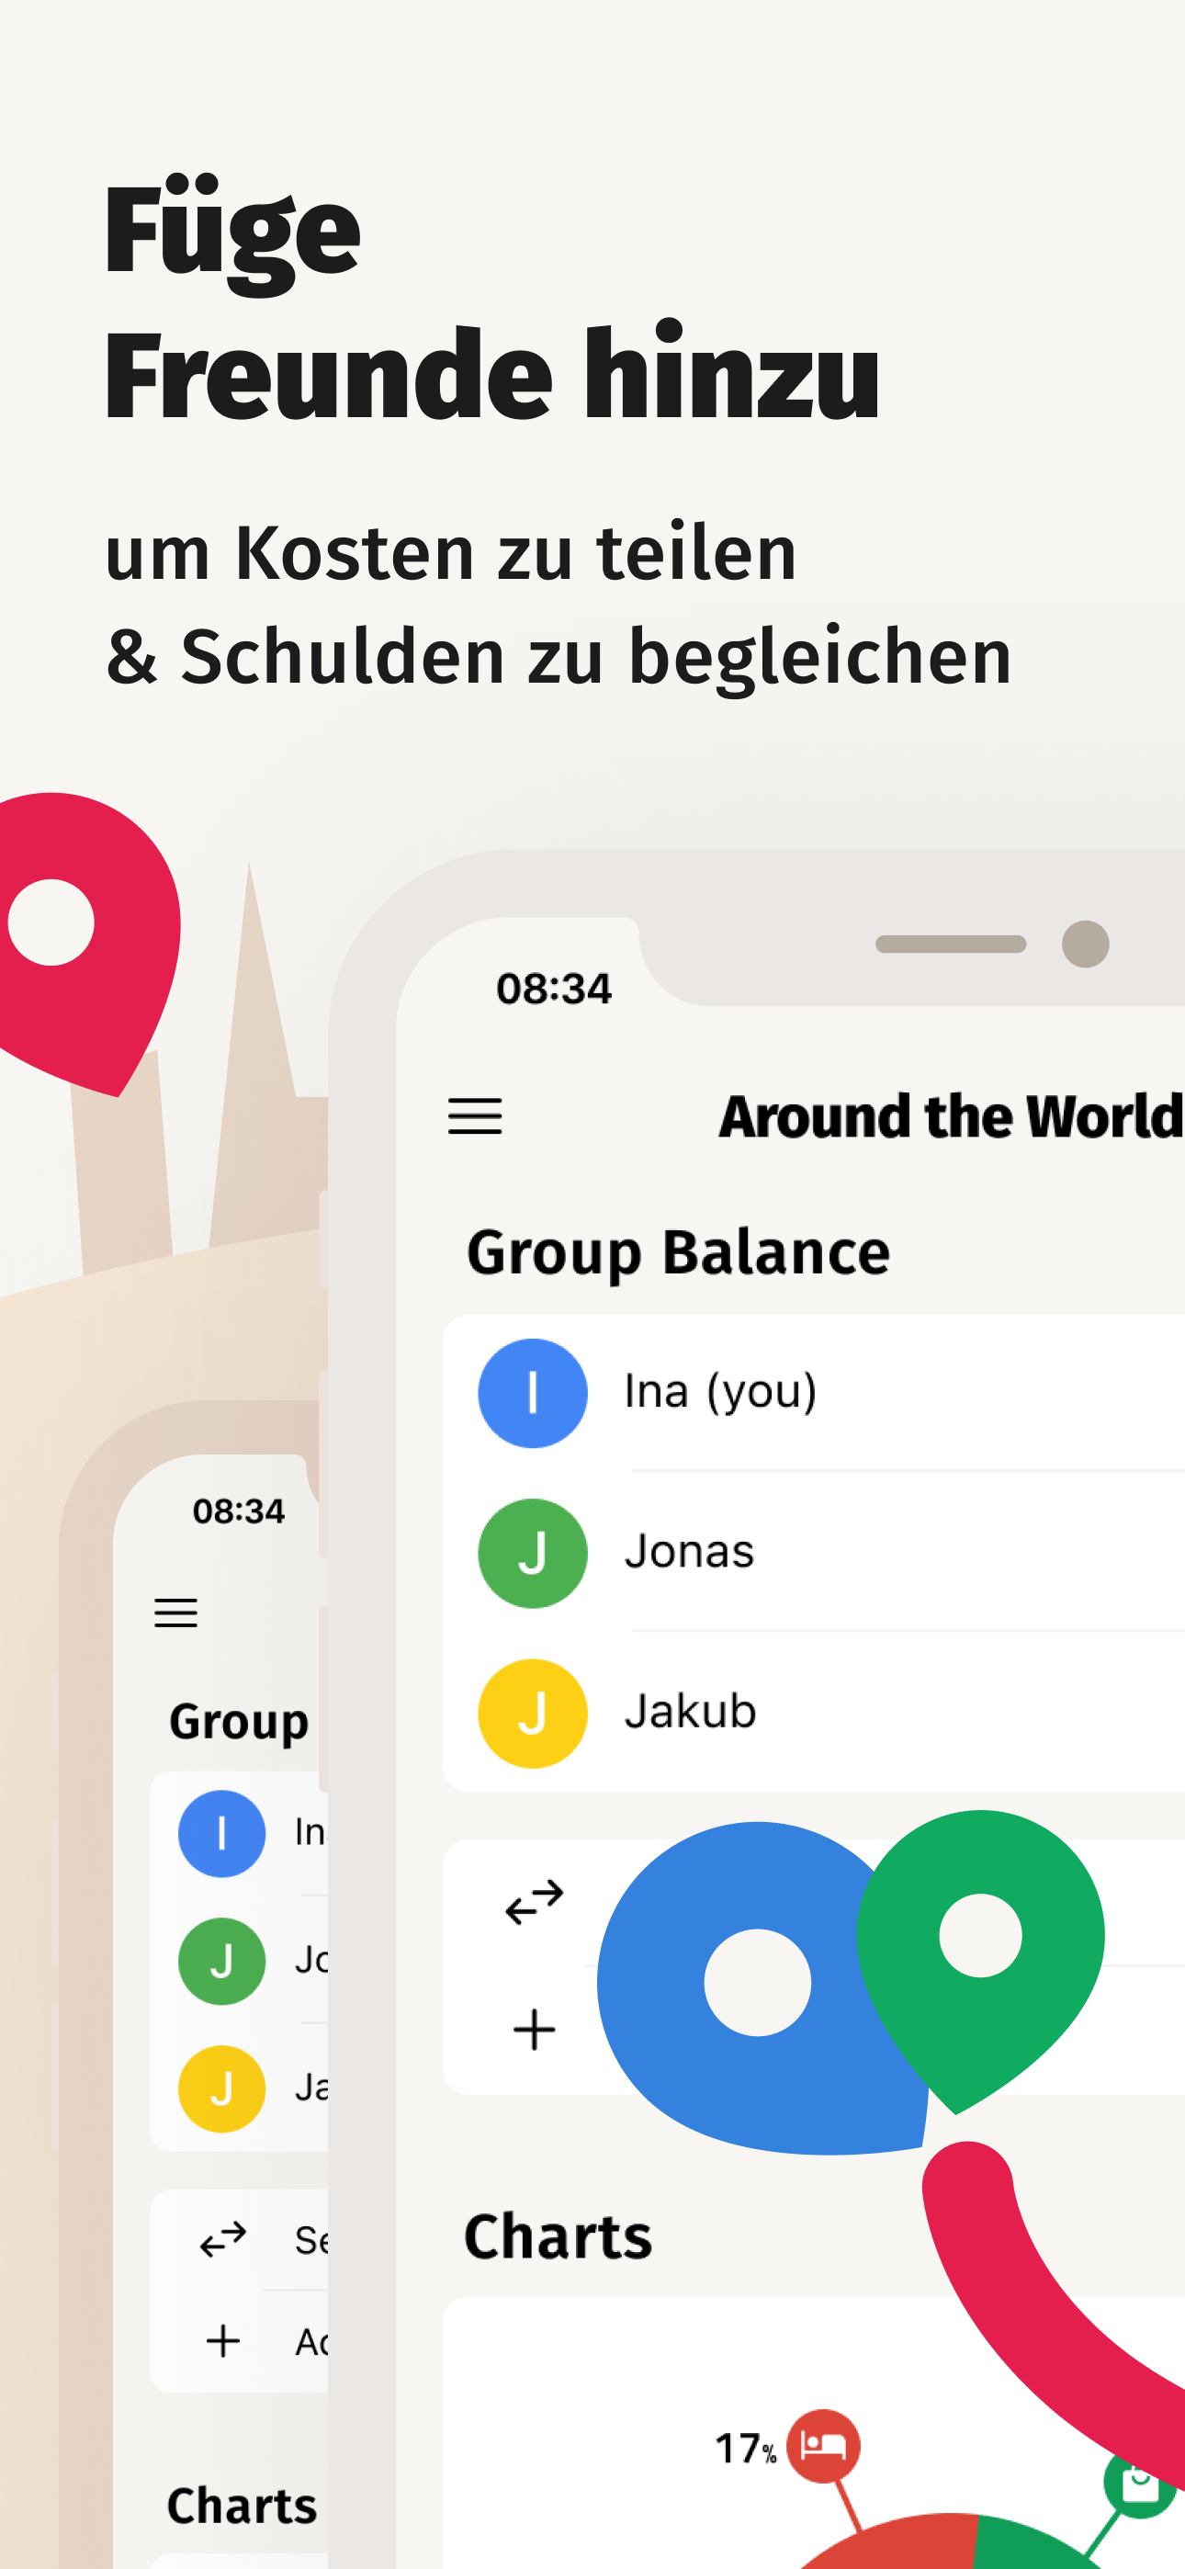Tap the red pie chart segment
1185x2569 pixels.
pos(897,2543)
